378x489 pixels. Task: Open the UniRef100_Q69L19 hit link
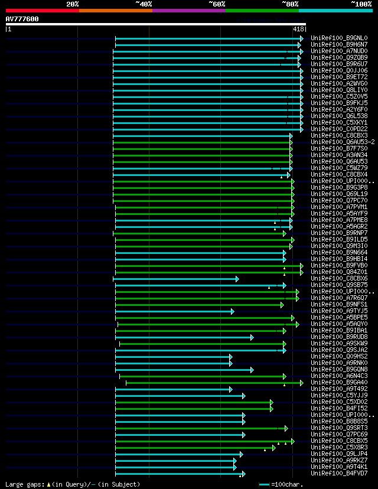[339, 194]
